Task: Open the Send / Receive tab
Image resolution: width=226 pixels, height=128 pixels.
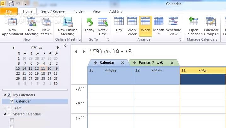Action: (53, 11)
